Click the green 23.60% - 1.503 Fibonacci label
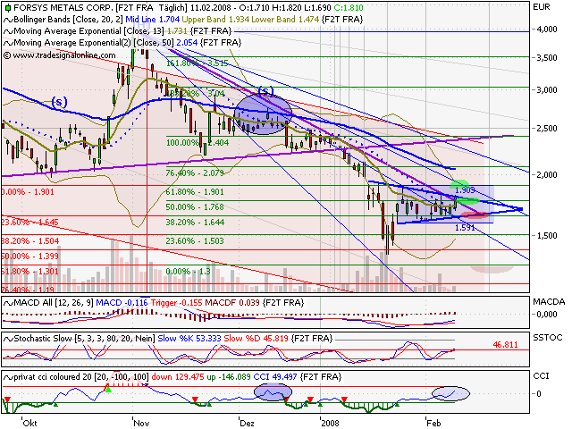572x429 pixels. click(x=195, y=241)
